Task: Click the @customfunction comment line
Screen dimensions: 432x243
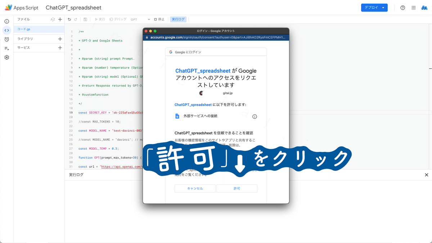Action: (x=93, y=95)
